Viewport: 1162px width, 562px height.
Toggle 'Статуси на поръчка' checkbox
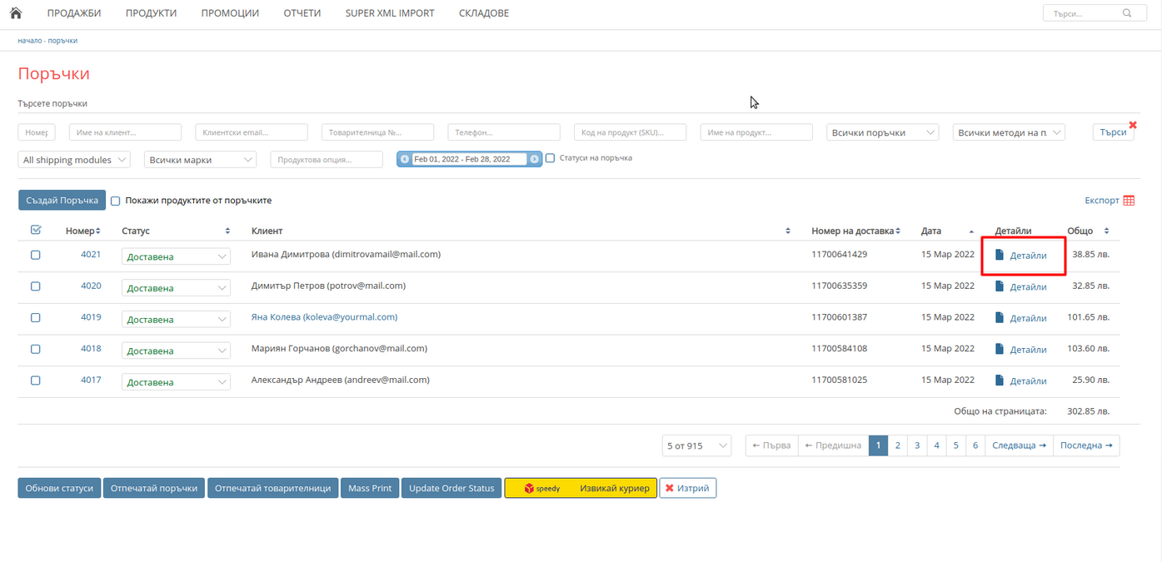[550, 158]
